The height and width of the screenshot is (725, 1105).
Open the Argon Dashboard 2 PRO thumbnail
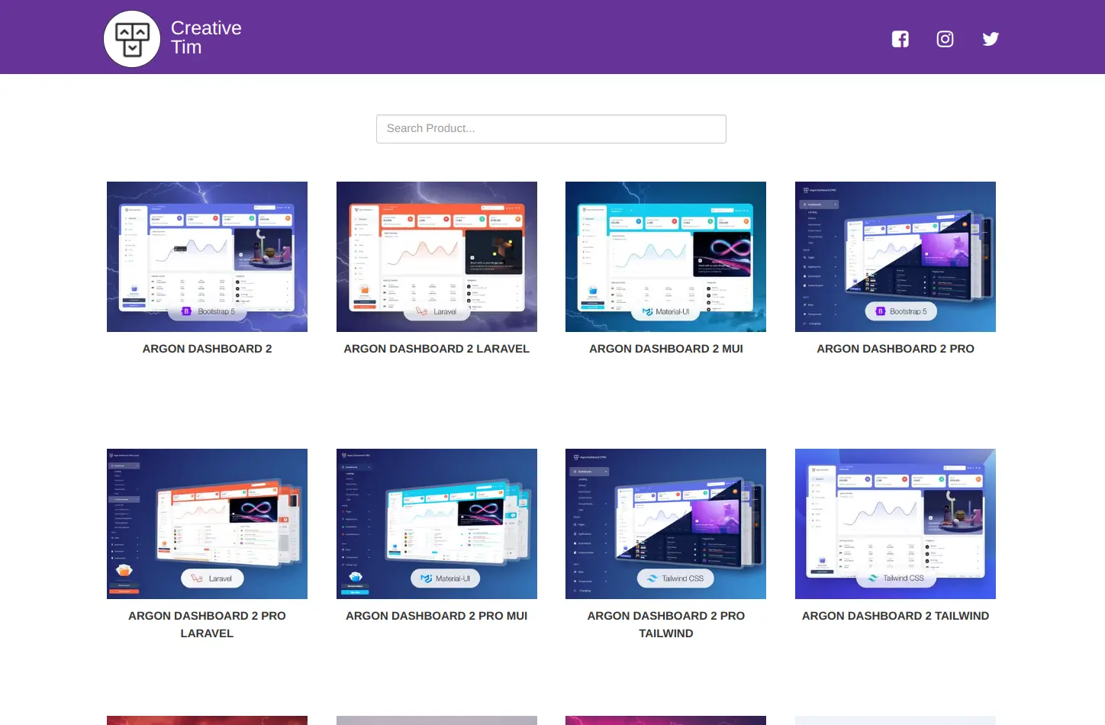(x=895, y=256)
